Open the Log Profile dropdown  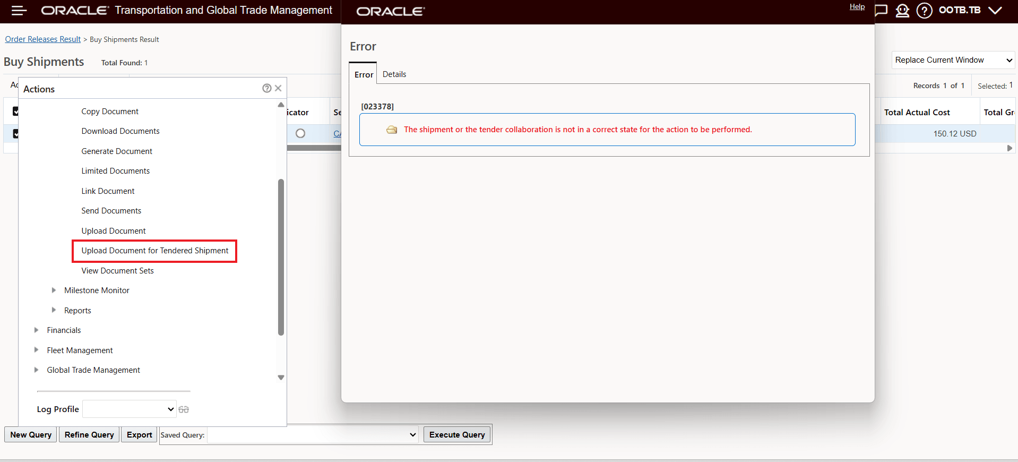[x=130, y=409]
